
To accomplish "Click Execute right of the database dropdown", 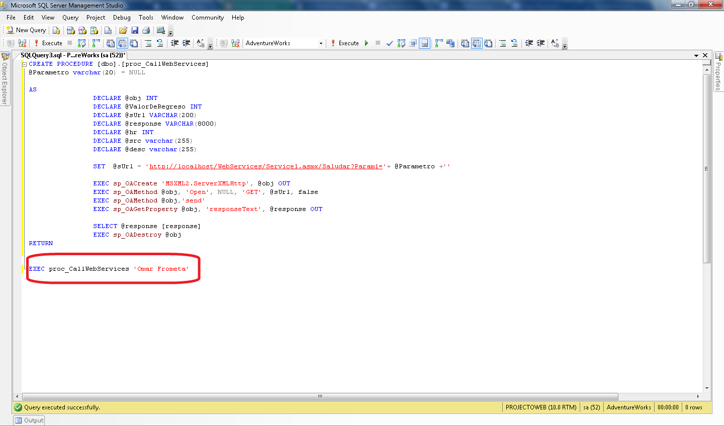I will tap(345, 43).
